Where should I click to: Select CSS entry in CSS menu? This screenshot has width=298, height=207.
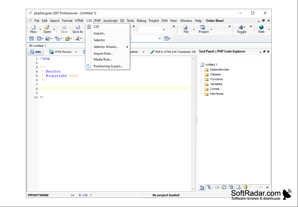pyautogui.click(x=108, y=27)
